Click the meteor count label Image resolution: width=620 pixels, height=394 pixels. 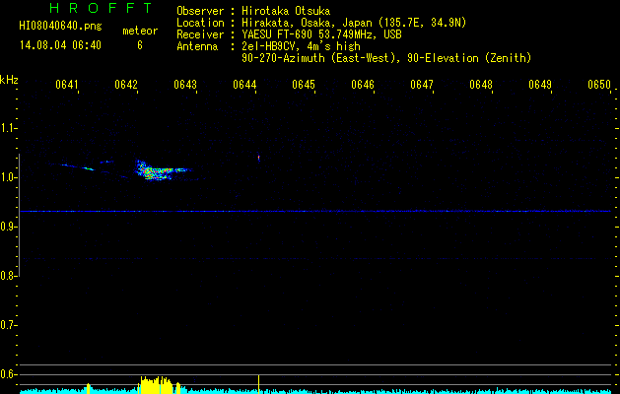[x=140, y=31]
